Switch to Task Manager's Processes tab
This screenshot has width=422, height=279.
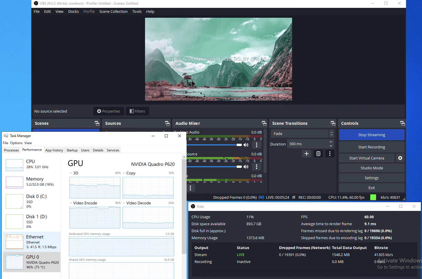(12, 150)
